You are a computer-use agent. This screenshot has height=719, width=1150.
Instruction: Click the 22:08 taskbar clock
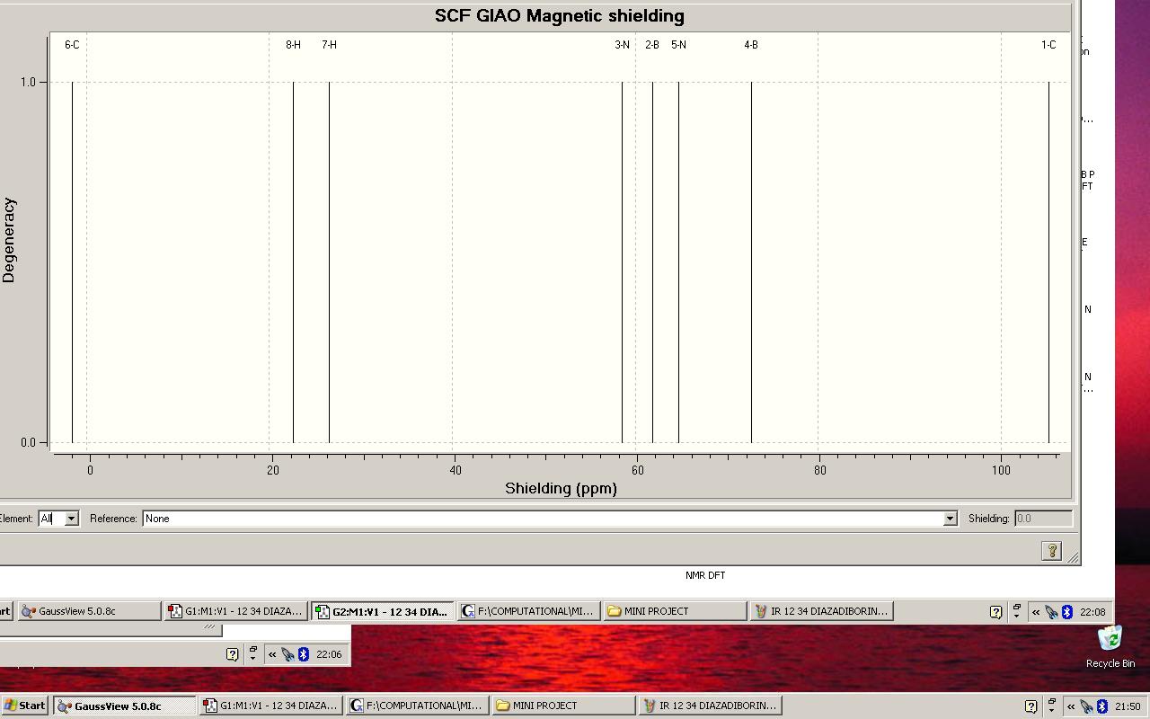pos(1092,612)
